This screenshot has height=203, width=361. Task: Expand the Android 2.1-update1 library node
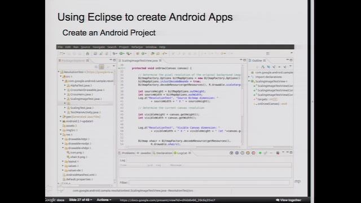click(x=61, y=121)
